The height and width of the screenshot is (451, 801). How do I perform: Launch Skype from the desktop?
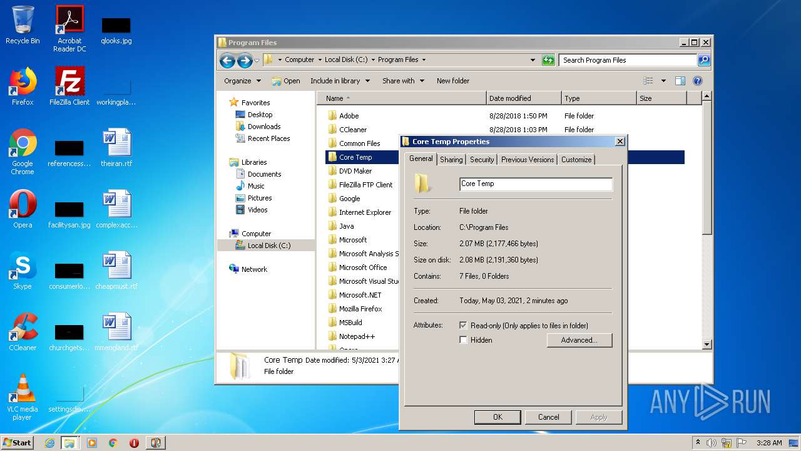23,271
